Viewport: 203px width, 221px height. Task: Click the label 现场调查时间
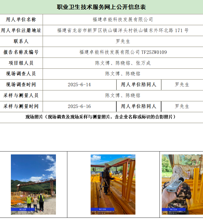point(21,85)
